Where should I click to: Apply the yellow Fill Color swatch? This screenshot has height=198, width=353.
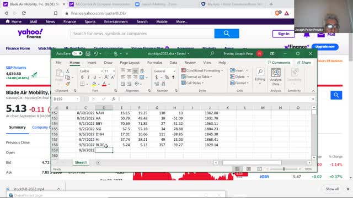coord(94,84)
